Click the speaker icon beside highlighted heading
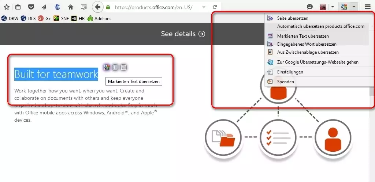375x182 pixels. pyautogui.click(x=115, y=67)
